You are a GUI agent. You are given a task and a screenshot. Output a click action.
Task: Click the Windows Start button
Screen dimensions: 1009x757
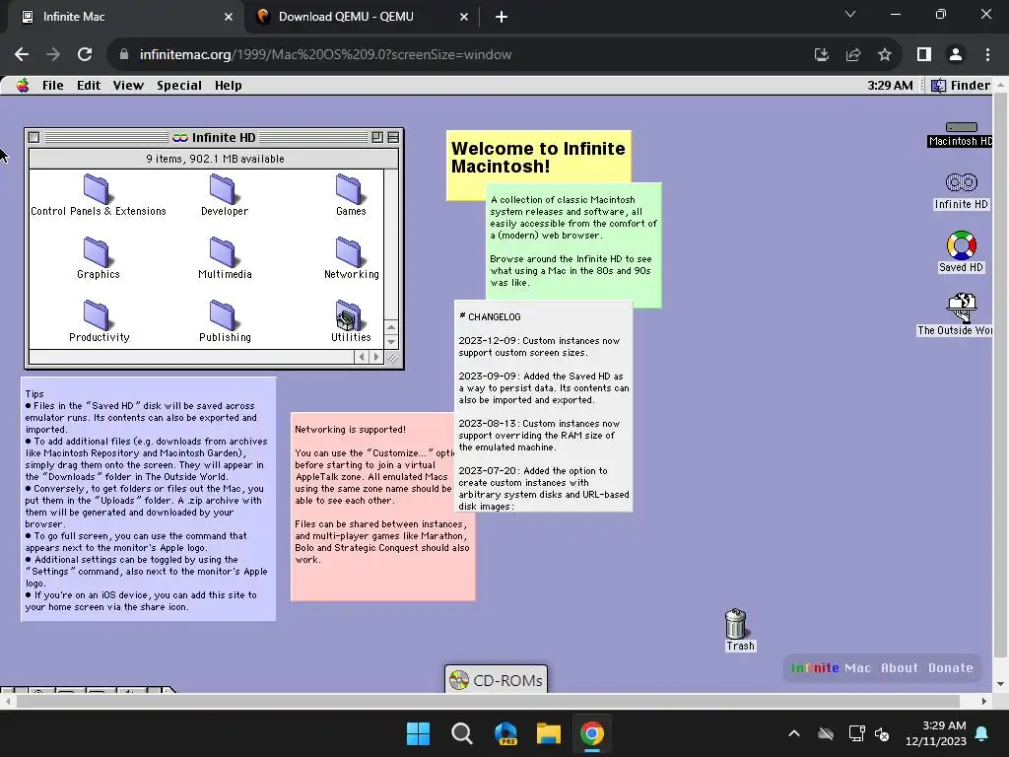(418, 733)
